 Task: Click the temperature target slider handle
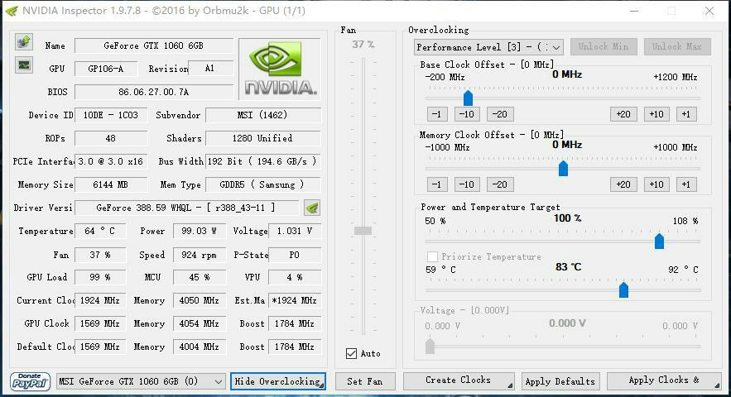[623, 289]
